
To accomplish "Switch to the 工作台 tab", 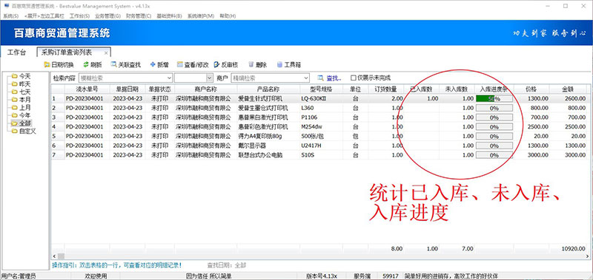I will click(x=17, y=52).
